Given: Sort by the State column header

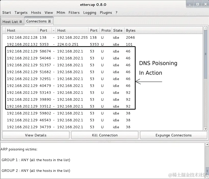Looking at the screenshot, I should point(118,30).
